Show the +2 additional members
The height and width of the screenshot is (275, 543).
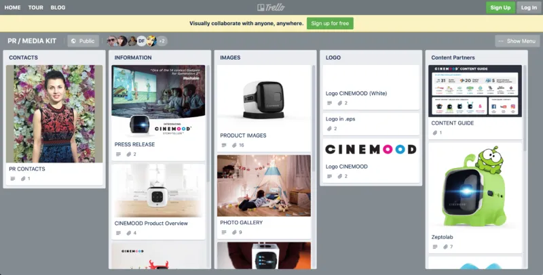coord(162,41)
